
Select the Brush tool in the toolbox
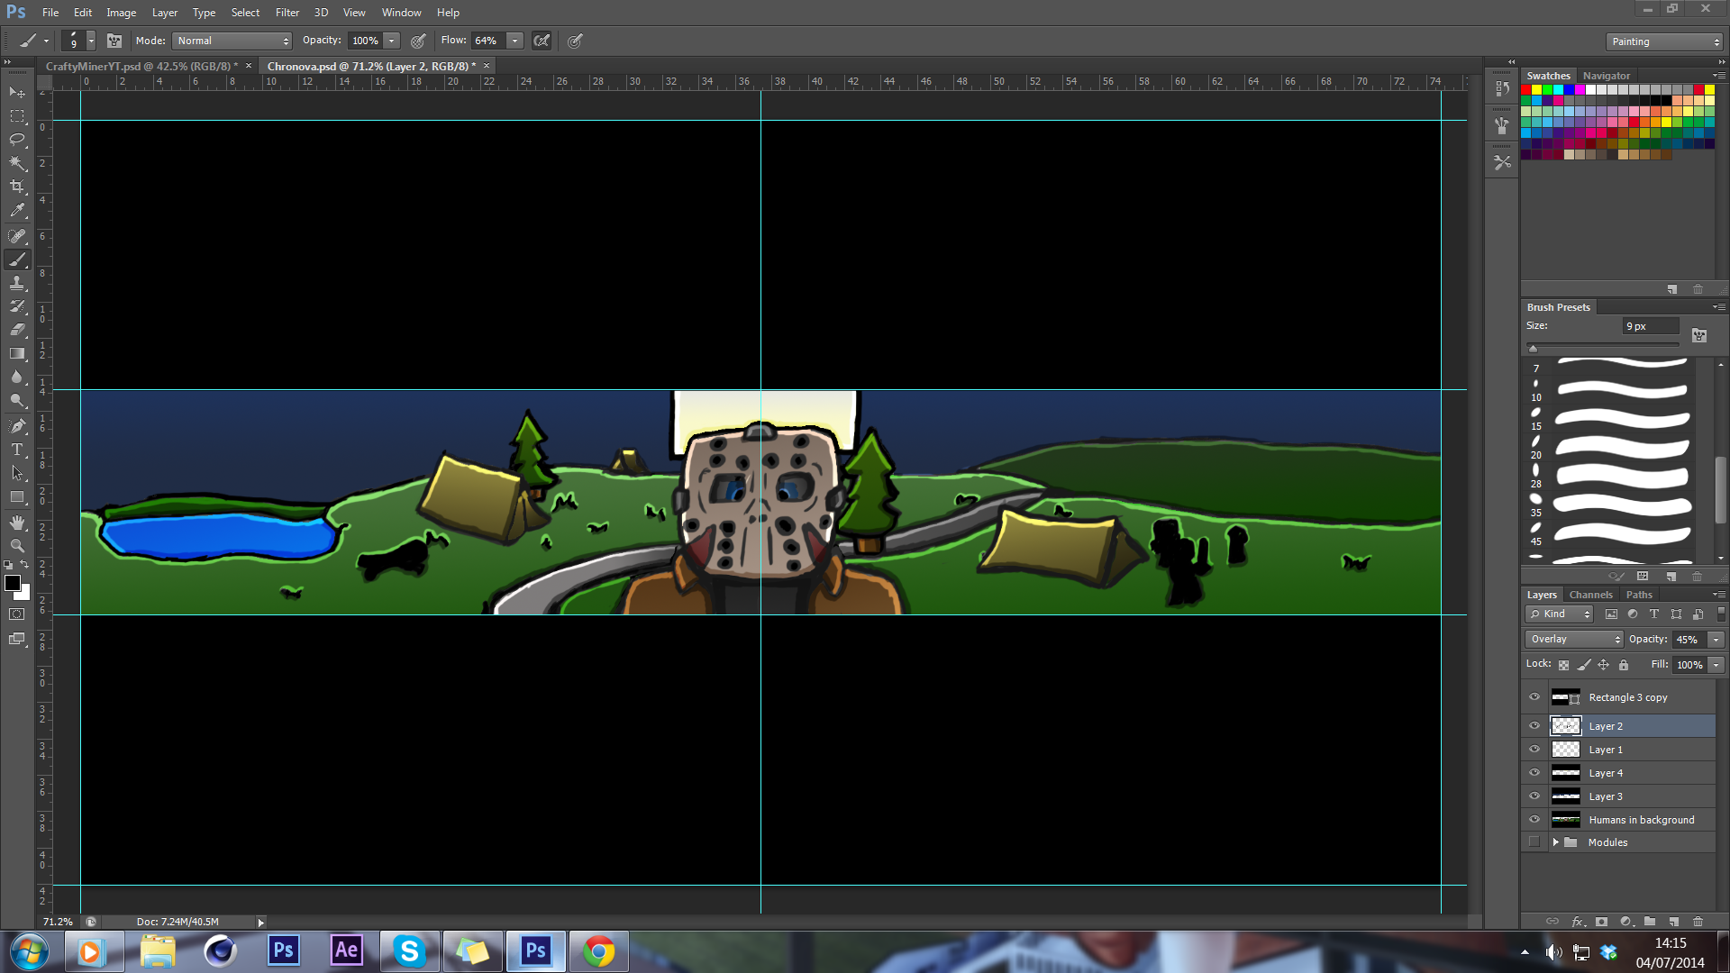click(x=17, y=259)
